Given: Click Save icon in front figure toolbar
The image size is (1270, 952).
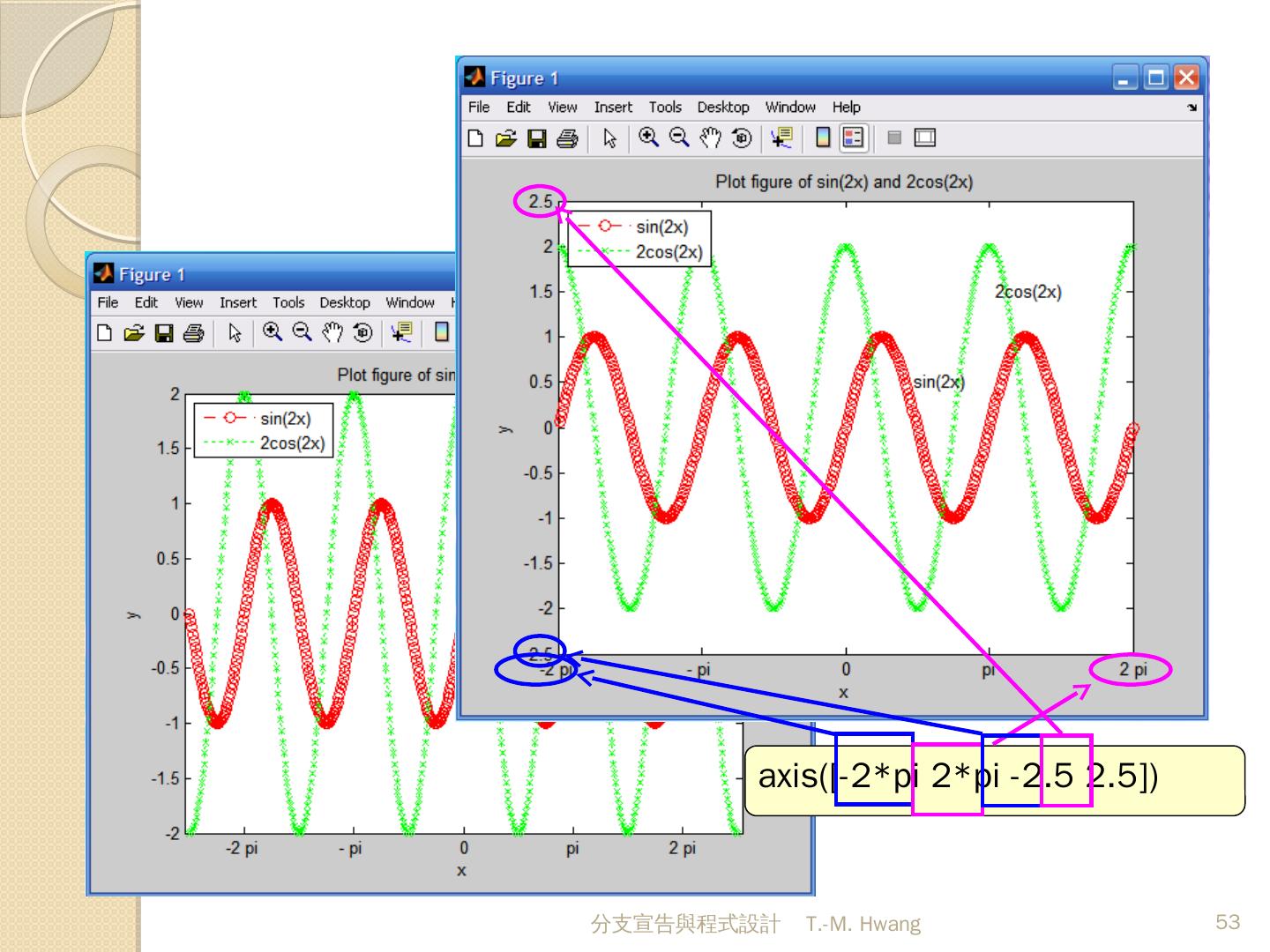Looking at the screenshot, I should tap(536, 138).
